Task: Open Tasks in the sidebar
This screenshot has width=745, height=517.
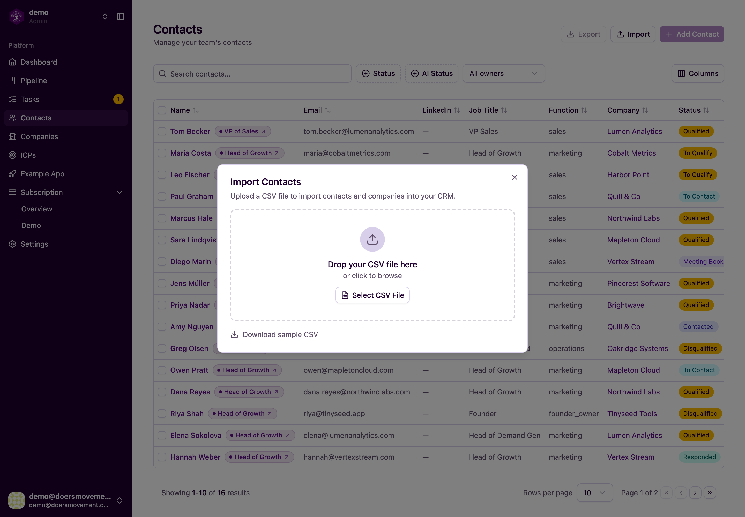Action: click(x=66, y=99)
